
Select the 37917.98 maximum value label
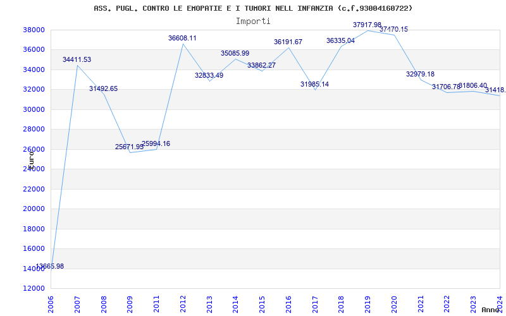tap(367, 25)
